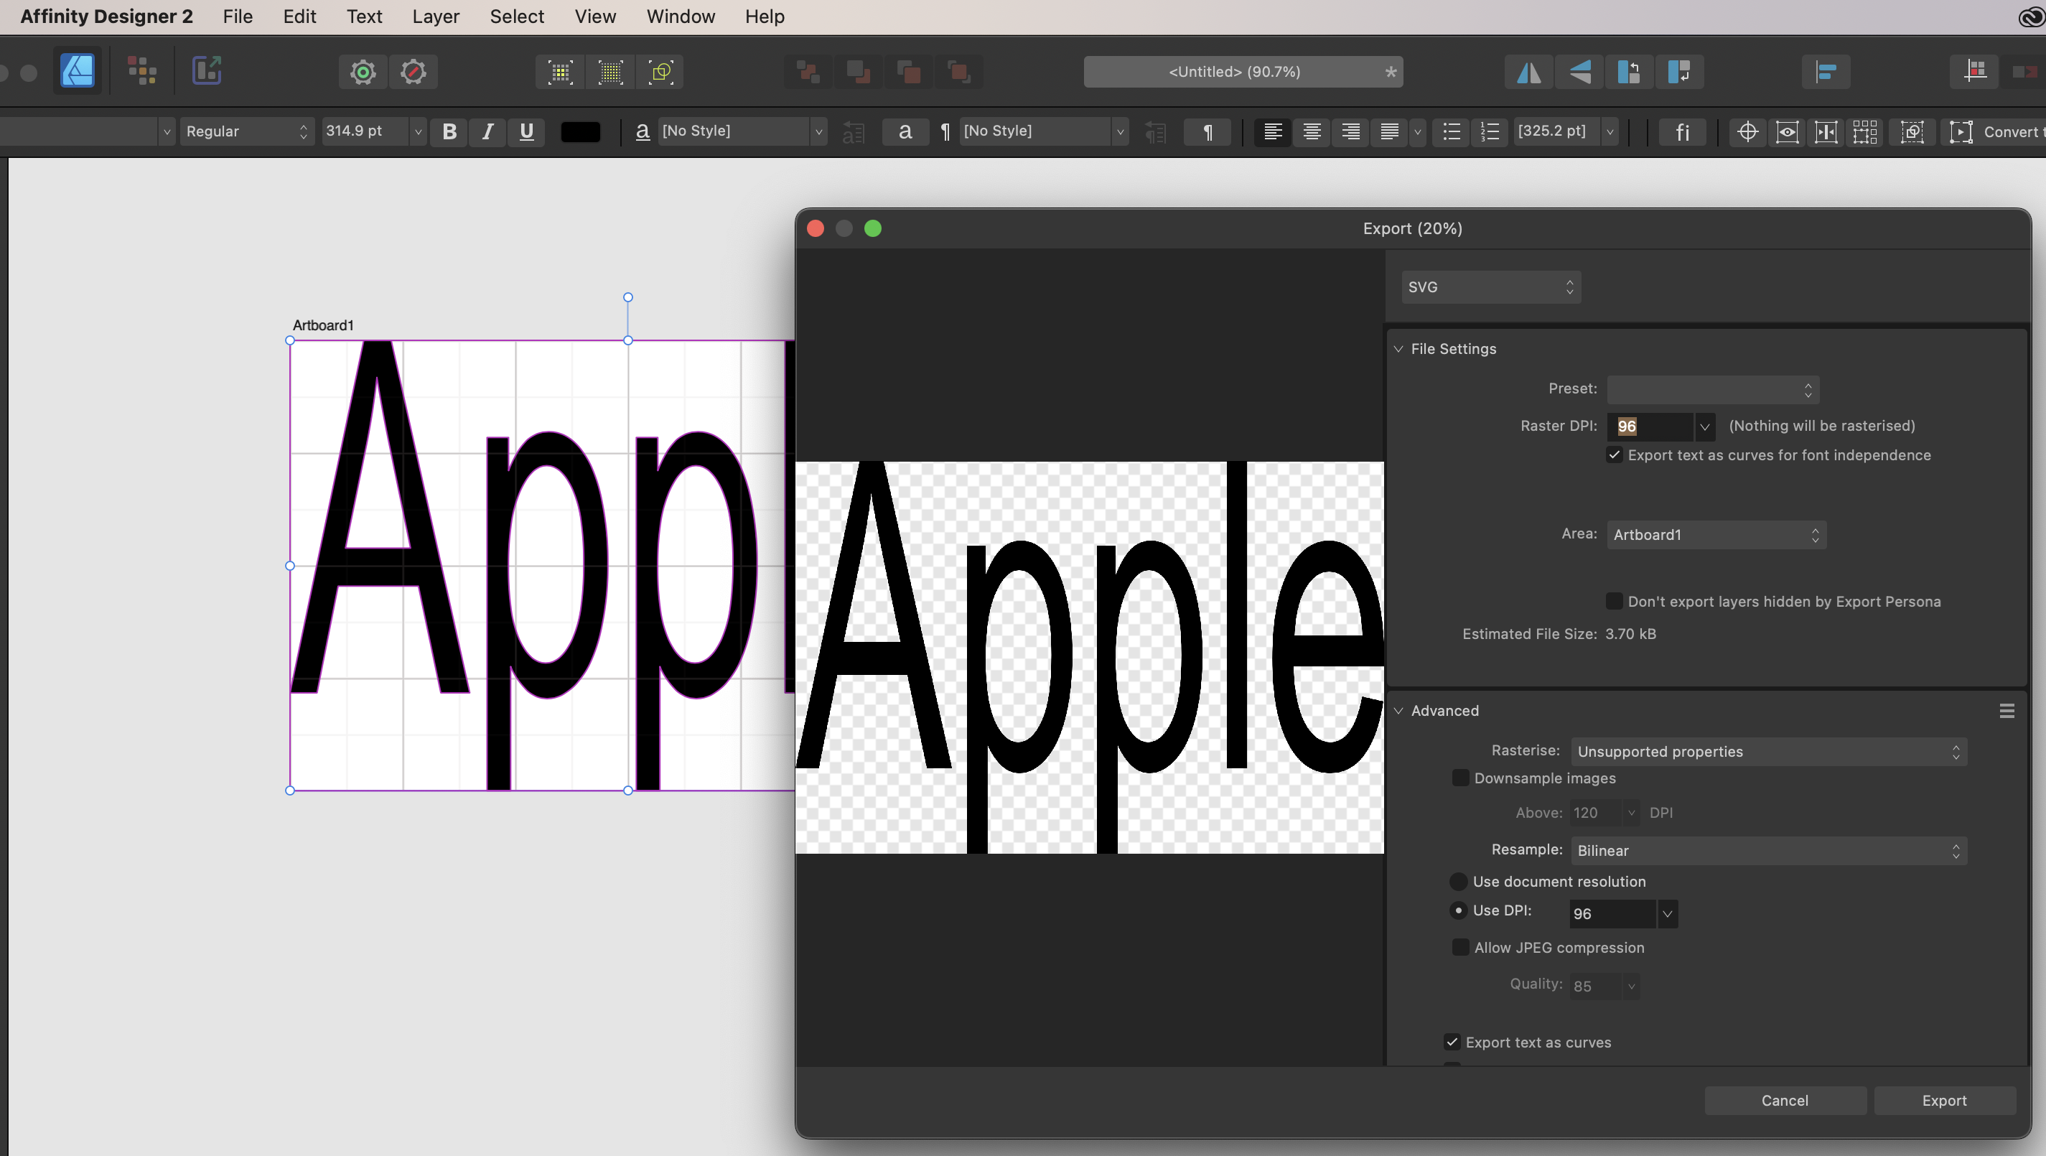Click the black text color swatch

point(581,132)
